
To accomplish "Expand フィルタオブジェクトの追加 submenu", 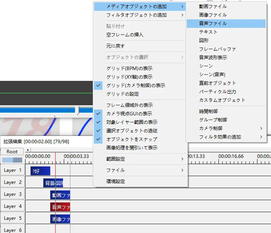I will [x=136, y=15].
